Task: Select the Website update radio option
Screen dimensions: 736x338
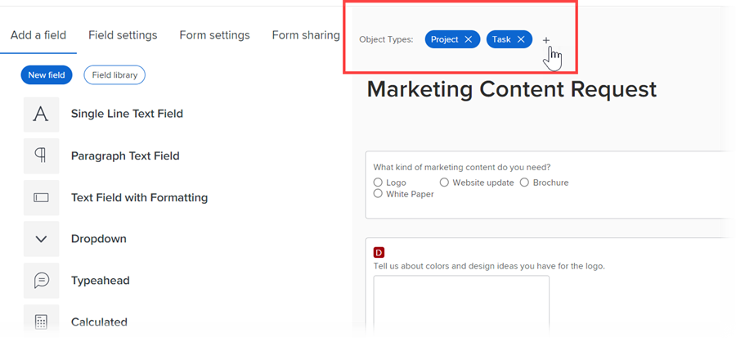Action: [445, 183]
